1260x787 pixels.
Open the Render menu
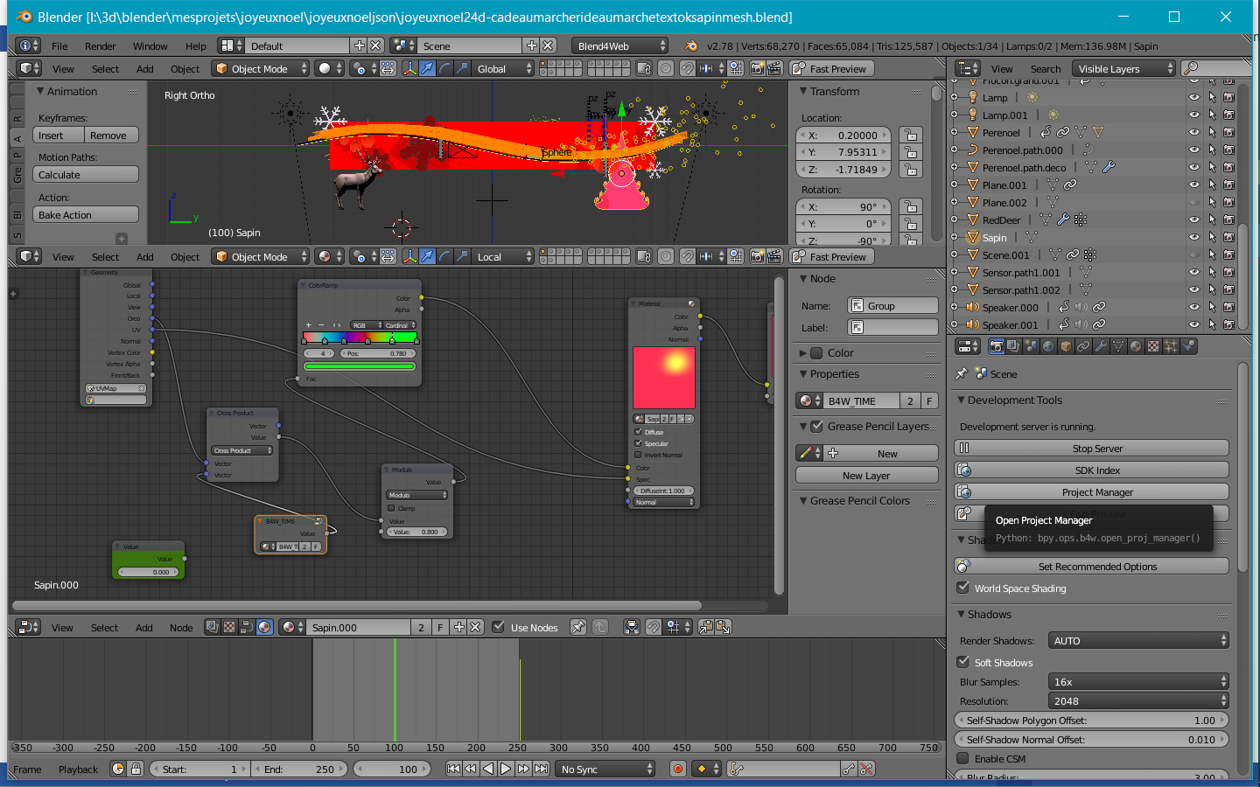tap(101, 46)
